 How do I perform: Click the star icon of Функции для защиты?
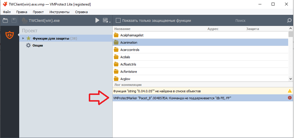click(28, 38)
